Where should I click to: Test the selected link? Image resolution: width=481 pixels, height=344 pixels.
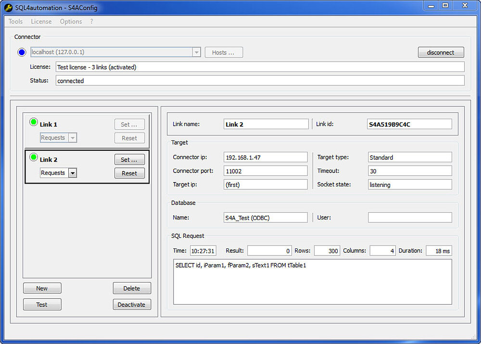click(42, 304)
